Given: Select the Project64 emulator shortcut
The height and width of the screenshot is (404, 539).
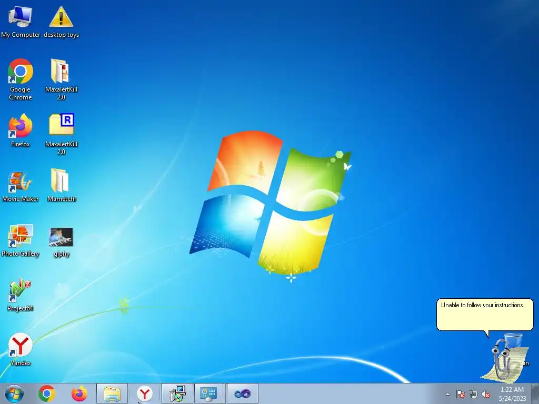Looking at the screenshot, I should [21, 295].
